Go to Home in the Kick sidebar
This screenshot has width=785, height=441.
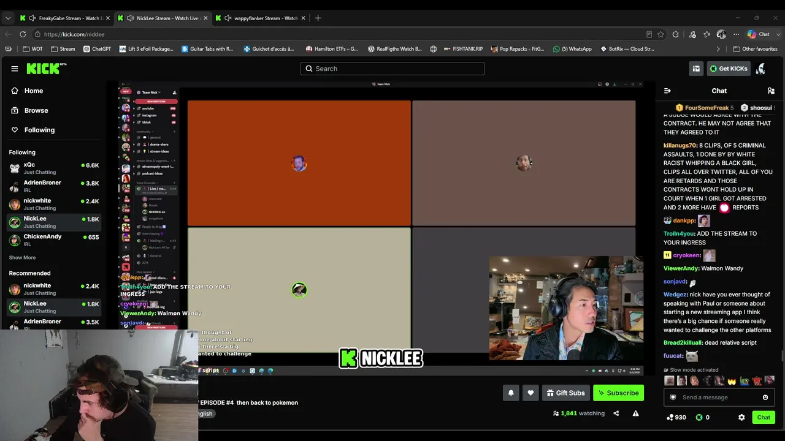point(28,91)
